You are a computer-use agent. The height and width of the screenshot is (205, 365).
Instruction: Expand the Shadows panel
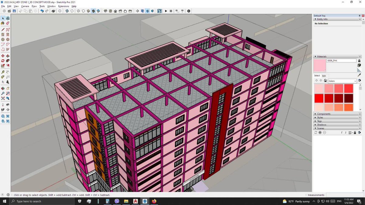(x=315, y=125)
